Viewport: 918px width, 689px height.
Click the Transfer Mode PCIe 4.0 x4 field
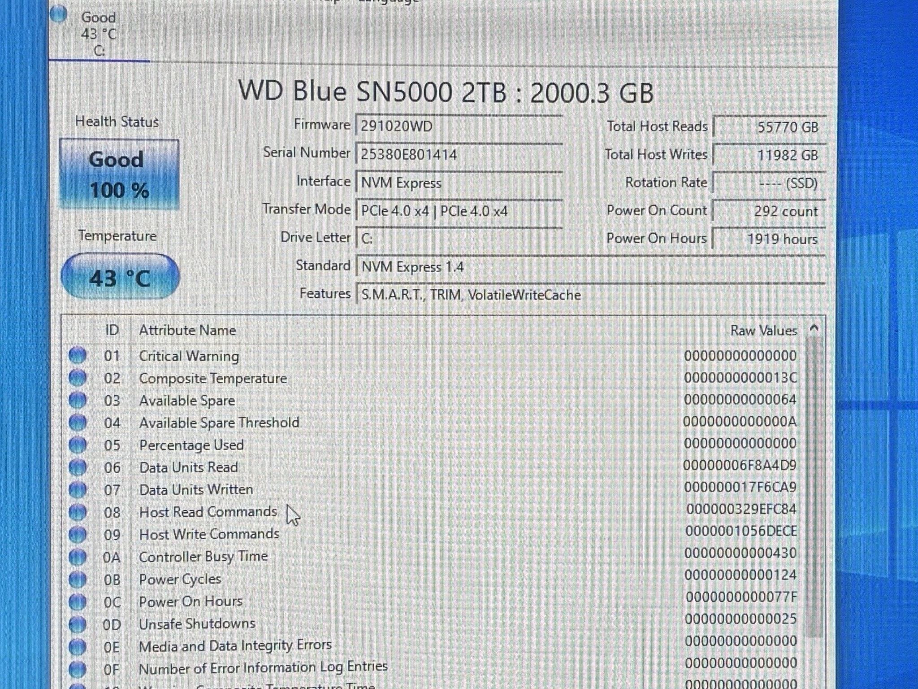coord(459,211)
